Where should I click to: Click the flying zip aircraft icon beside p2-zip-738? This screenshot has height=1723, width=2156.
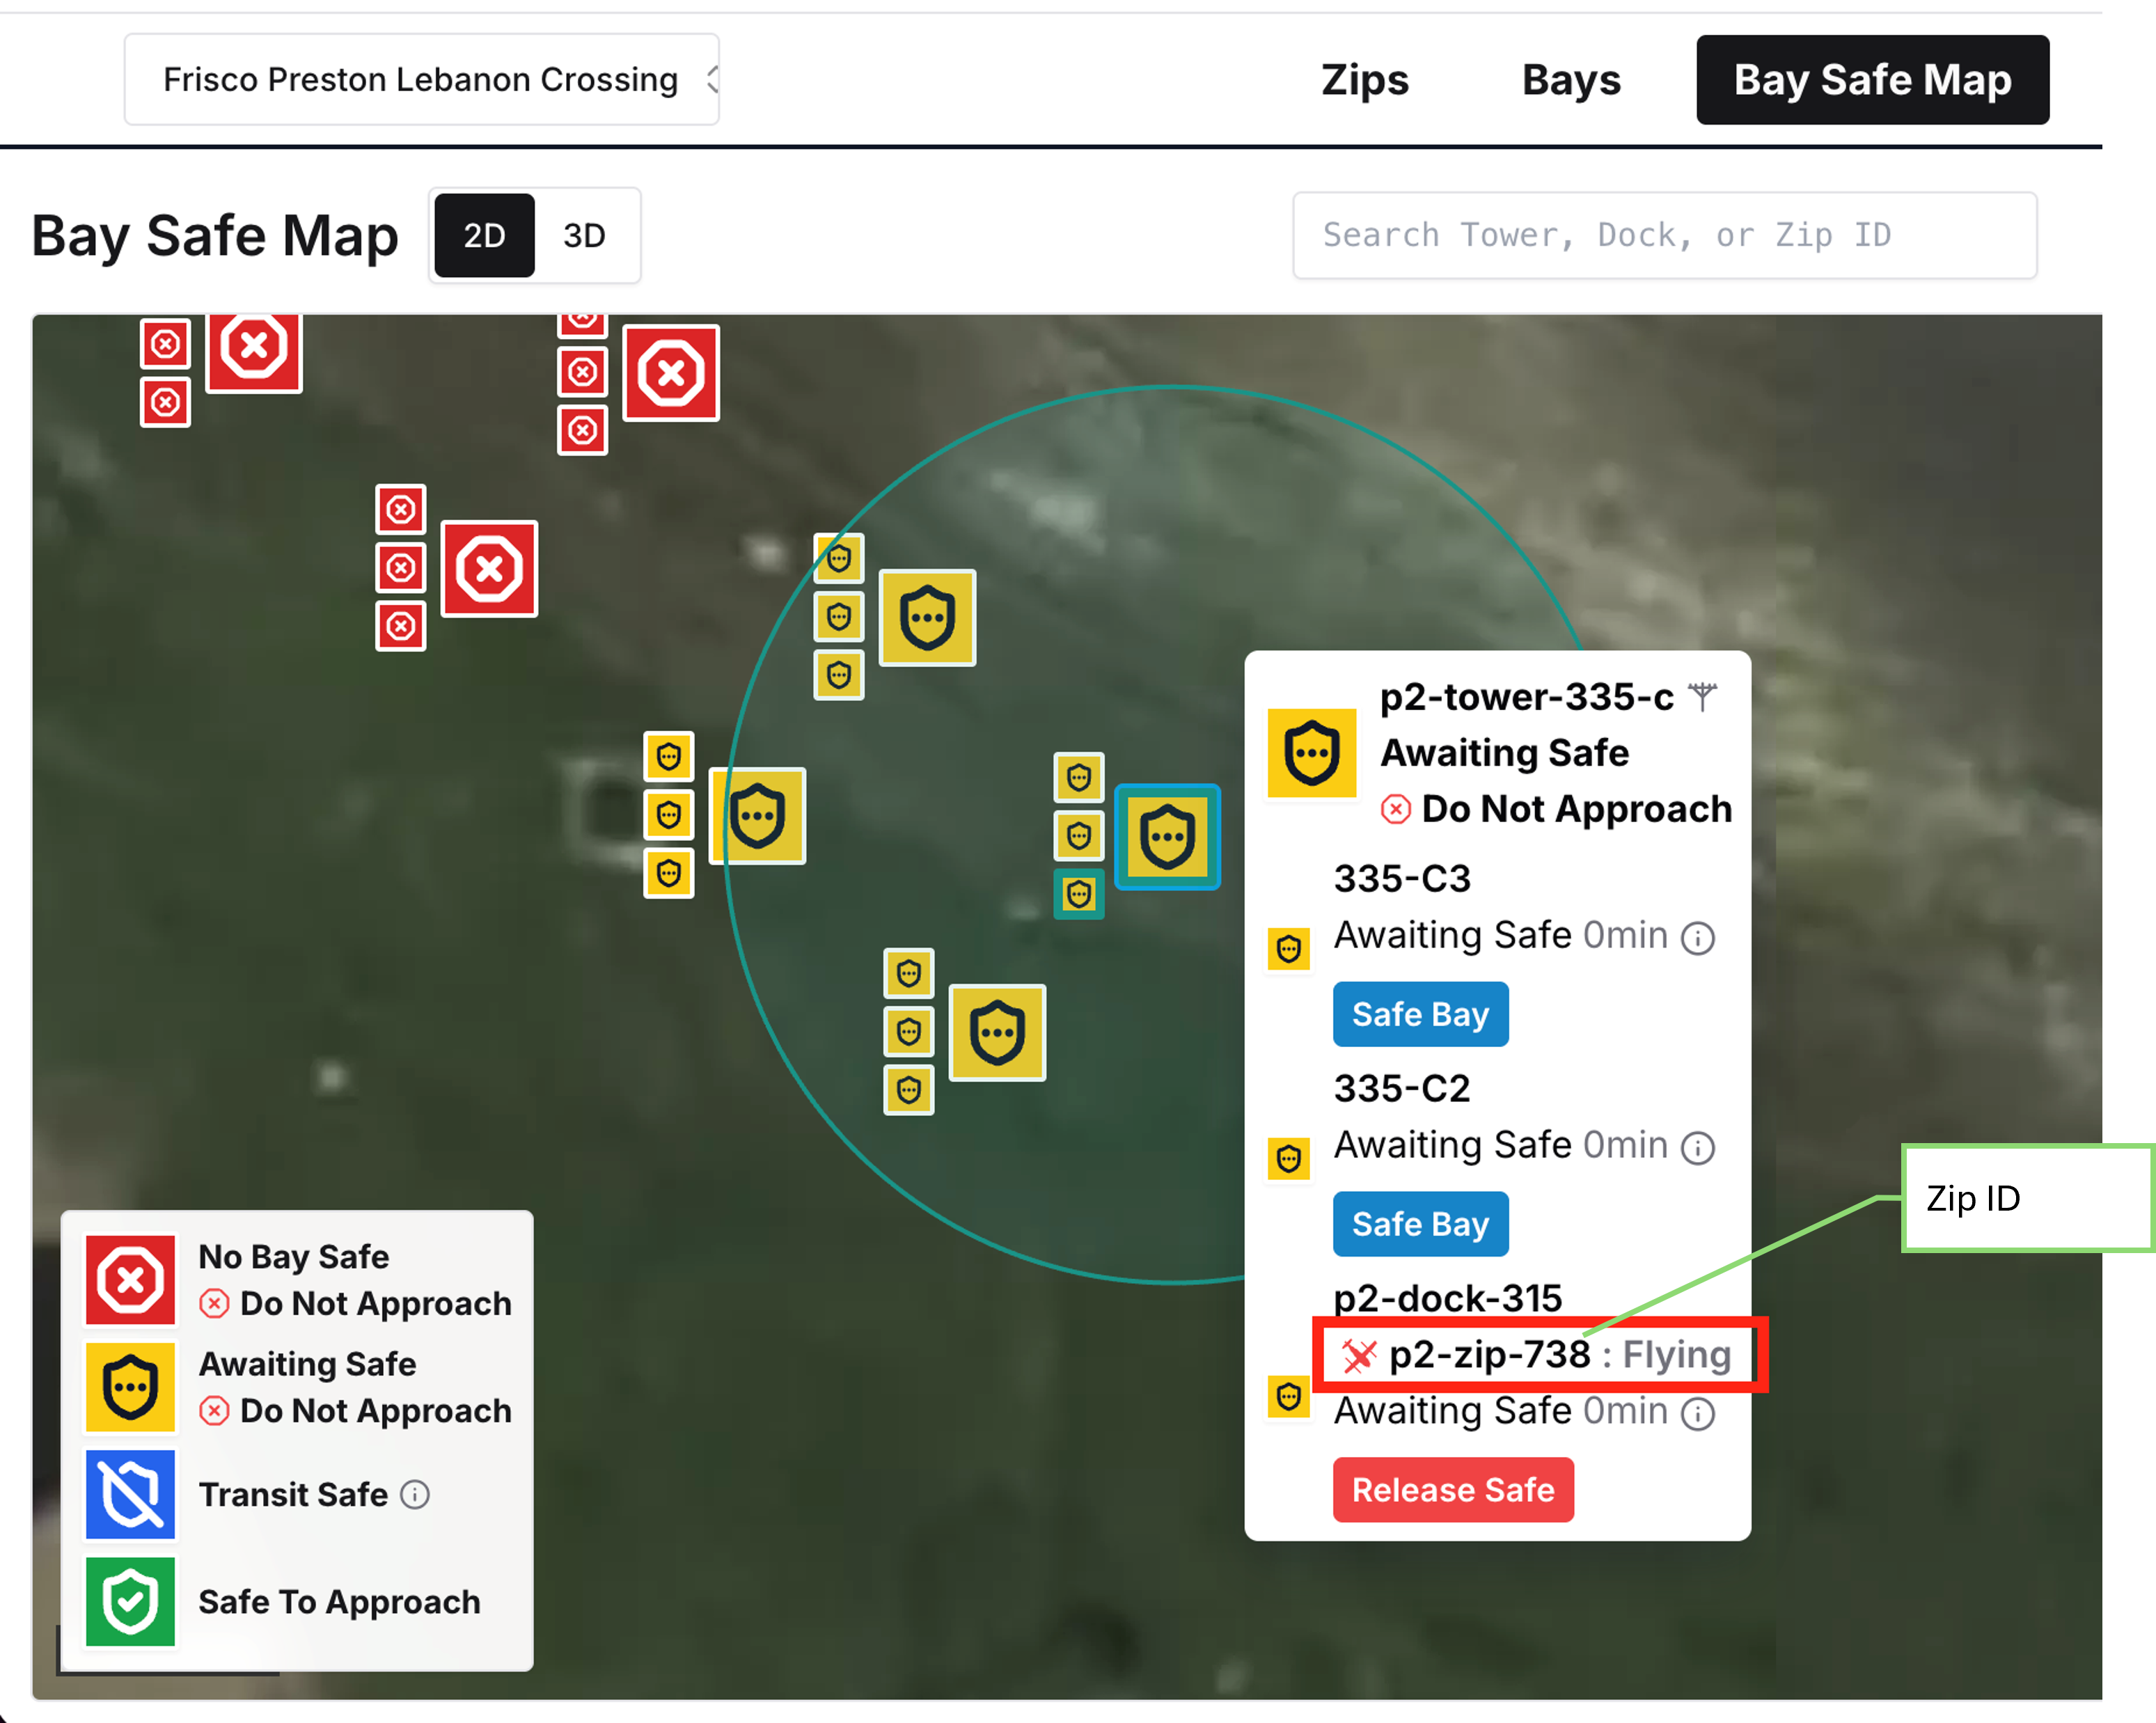(1358, 1356)
